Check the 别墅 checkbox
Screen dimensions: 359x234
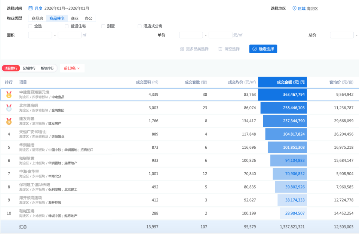click(103, 26)
